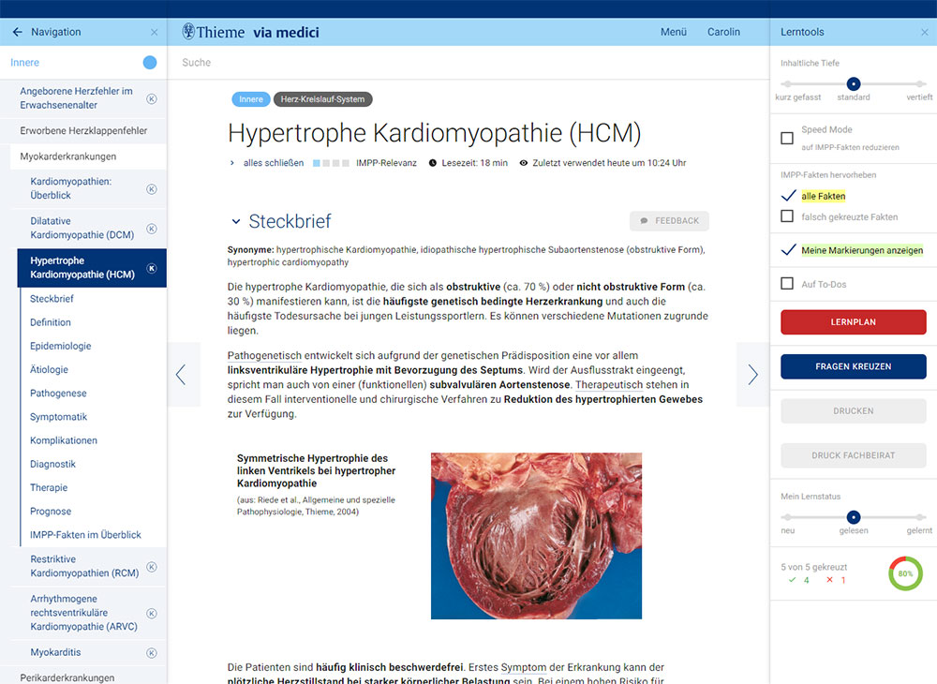The image size is (937, 684).
Task: Enable the Speed Mode checkbox
Action: click(x=787, y=138)
